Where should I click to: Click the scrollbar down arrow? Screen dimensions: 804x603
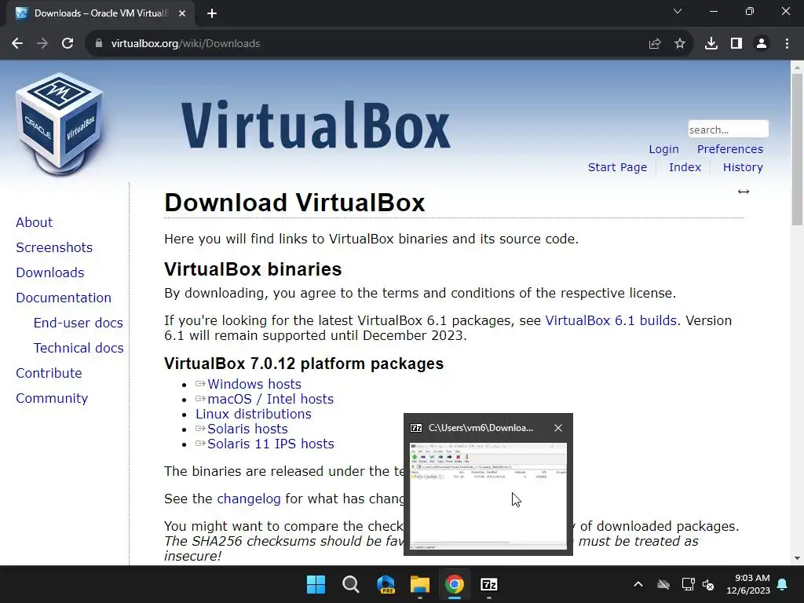(797, 558)
